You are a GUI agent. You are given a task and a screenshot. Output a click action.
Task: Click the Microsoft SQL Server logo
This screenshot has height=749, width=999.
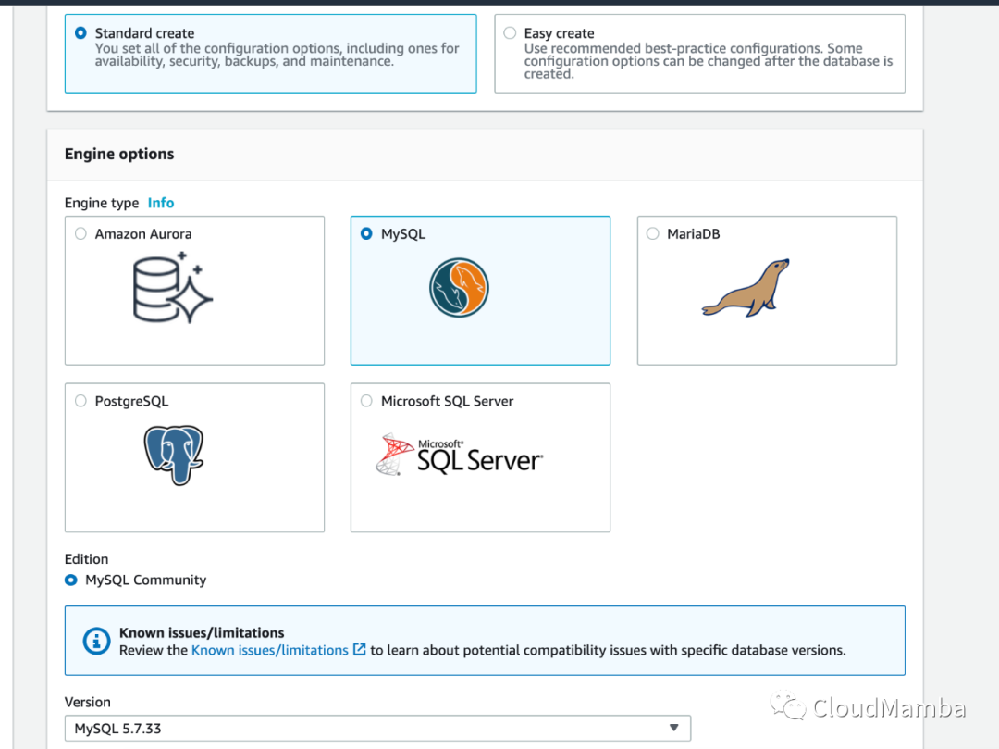click(460, 455)
